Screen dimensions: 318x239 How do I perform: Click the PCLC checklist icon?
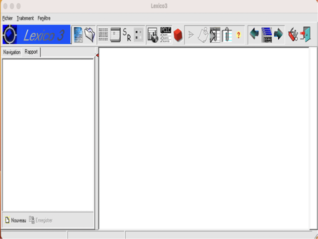tap(165, 35)
